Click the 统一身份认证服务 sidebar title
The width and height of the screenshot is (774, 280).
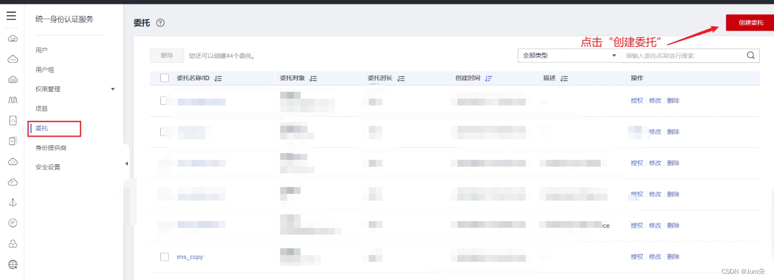pyautogui.click(x=64, y=19)
